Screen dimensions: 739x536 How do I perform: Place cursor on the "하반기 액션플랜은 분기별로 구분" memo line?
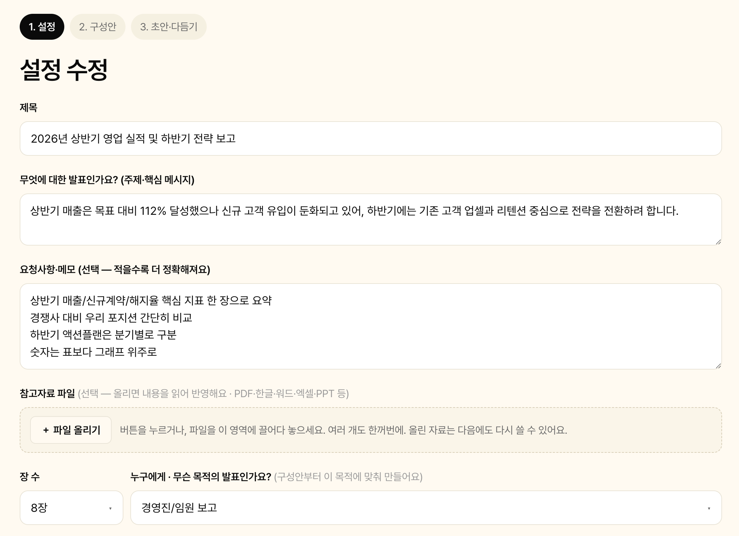[103, 335]
